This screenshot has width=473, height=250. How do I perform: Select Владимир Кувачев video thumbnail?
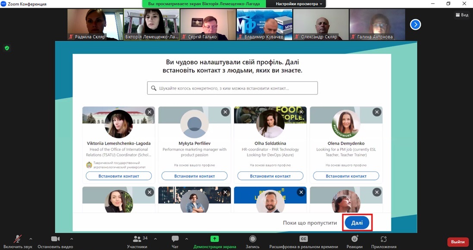pyautogui.click(x=265, y=24)
